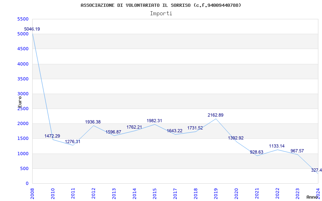Select data label 1133.14
This screenshot has height=201, width=322.
coord(277,146)
